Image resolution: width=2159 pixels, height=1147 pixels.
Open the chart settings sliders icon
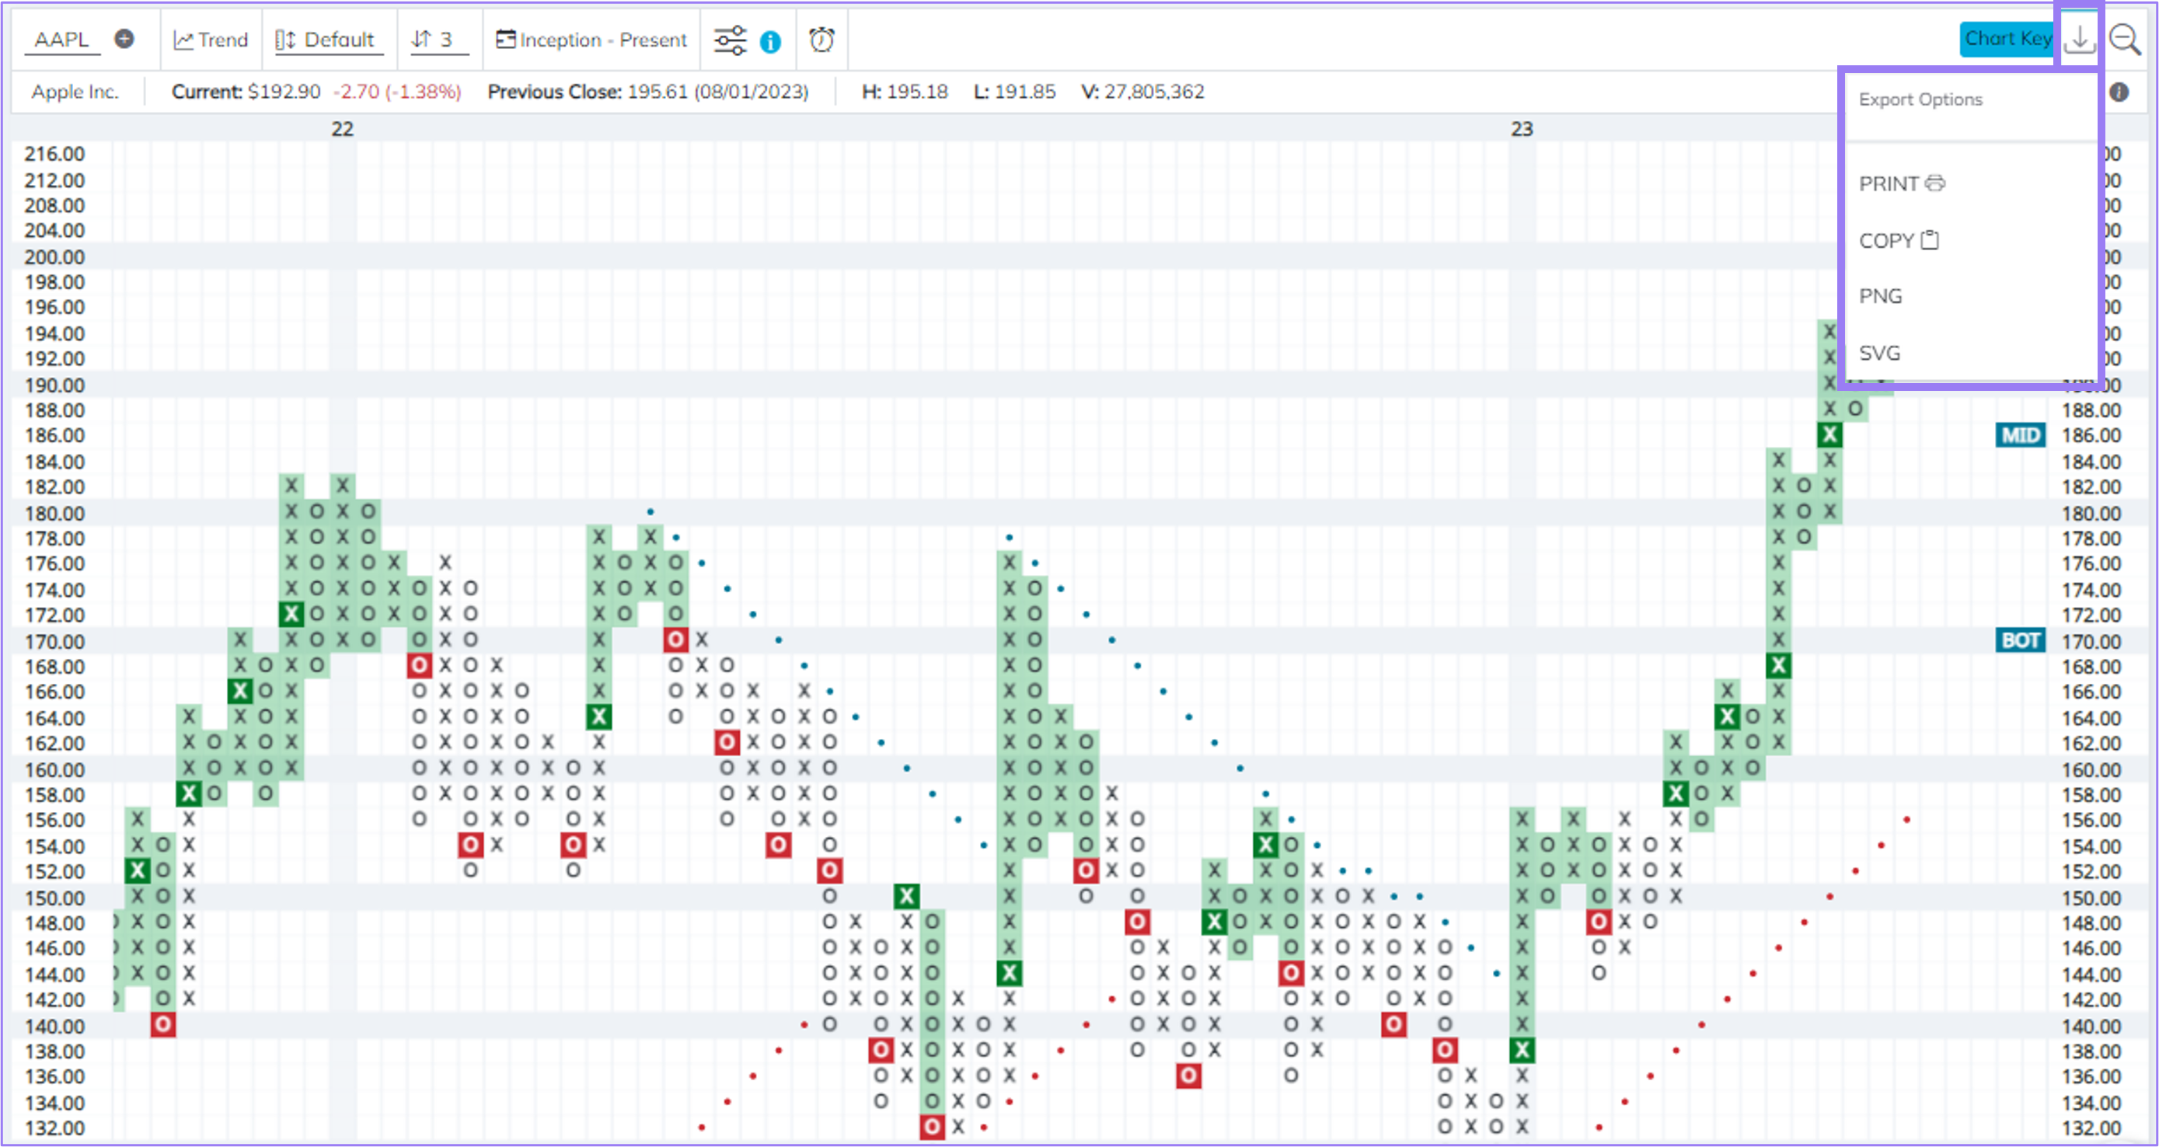(728, 39)
